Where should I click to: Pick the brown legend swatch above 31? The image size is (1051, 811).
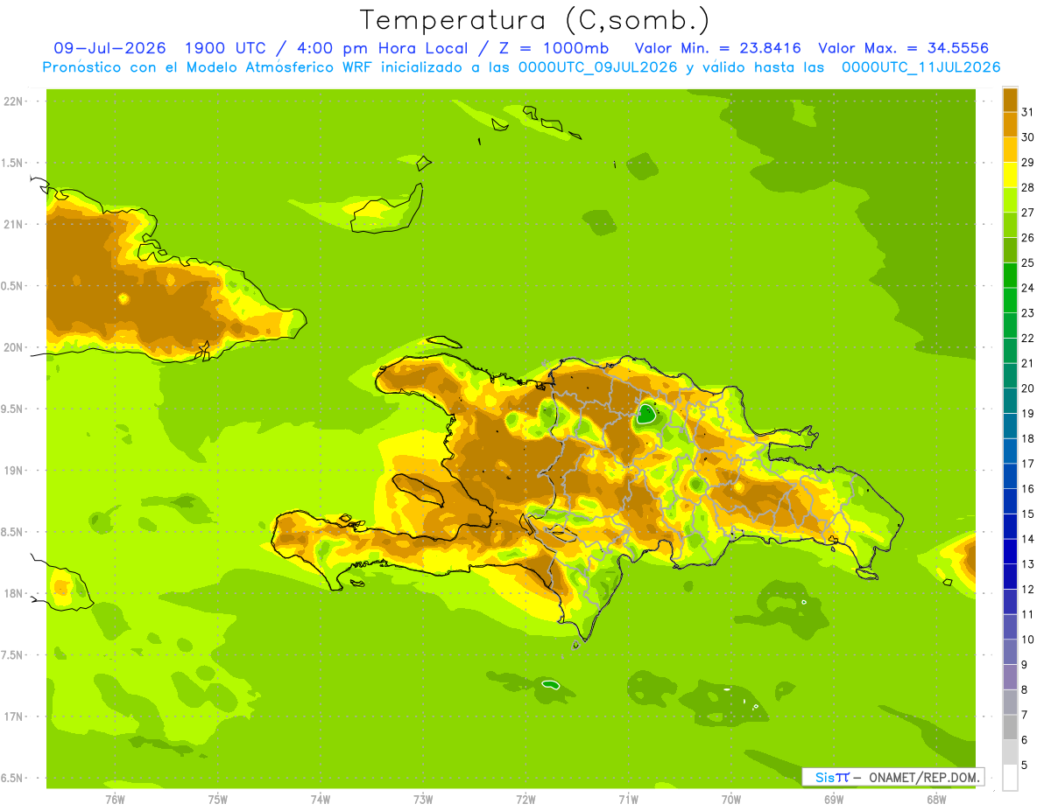click(1010, 99)
